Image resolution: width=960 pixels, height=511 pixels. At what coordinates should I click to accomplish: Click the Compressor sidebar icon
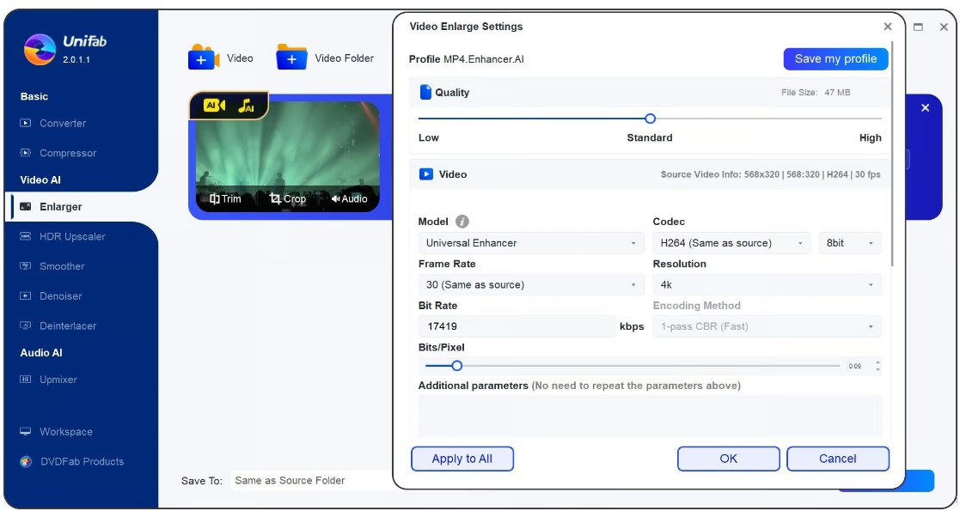tap(25, 153)
